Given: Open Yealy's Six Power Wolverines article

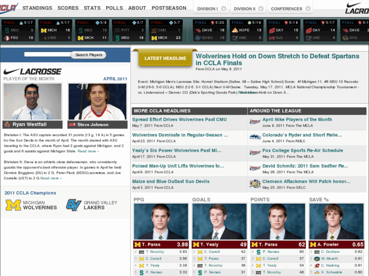Looking at the screenshot, I should 177,150.
